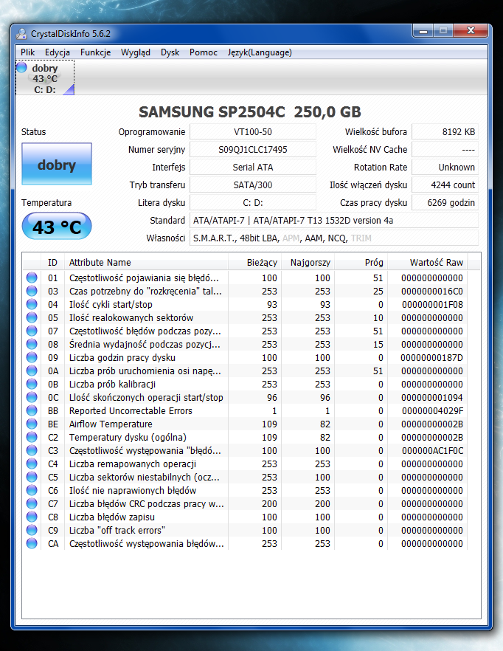Click status orb for Airflow Temperature row

(x=32, y=424)
